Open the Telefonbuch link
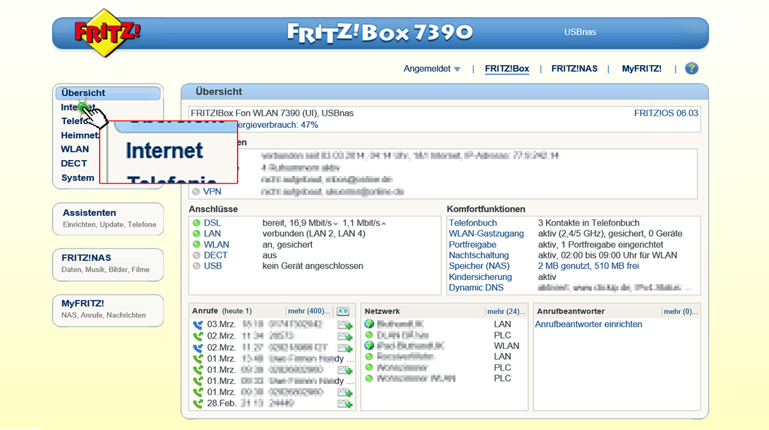769x430 pixels. (473, 223)
